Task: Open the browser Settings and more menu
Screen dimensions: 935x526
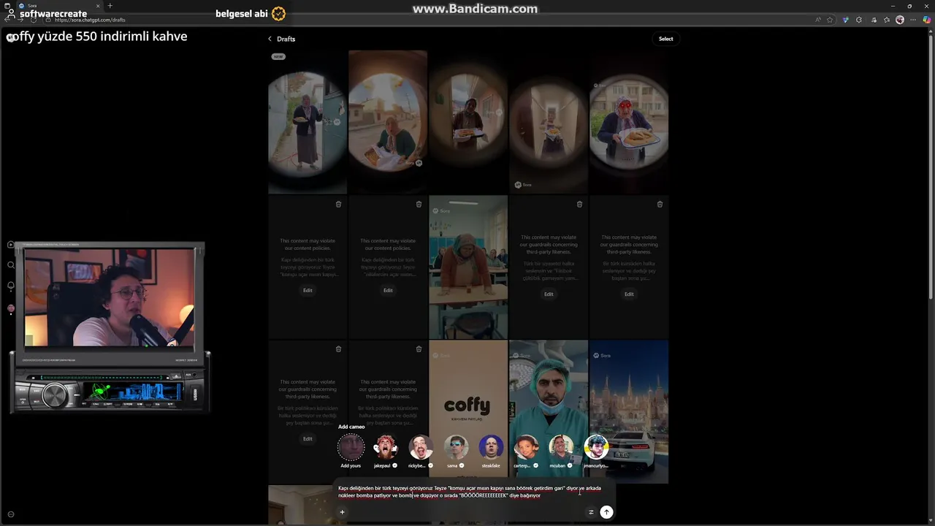Action: 913,20
